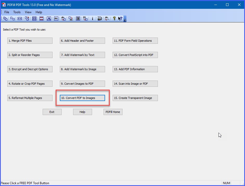Open the Create Transparent Image tool
The height and width of the screenshot is (186, 245).
click(135, 98)
